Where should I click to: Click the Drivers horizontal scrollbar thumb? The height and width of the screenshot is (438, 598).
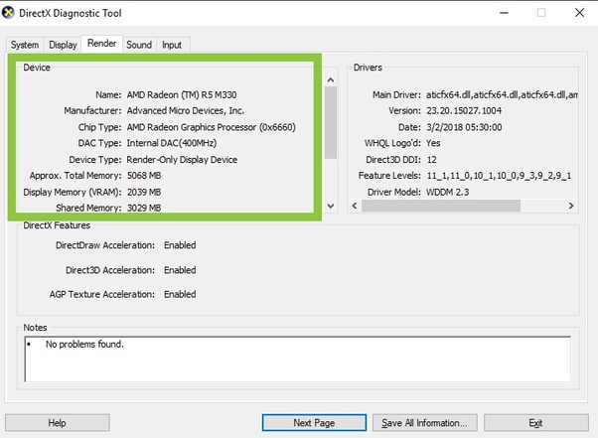441,206
